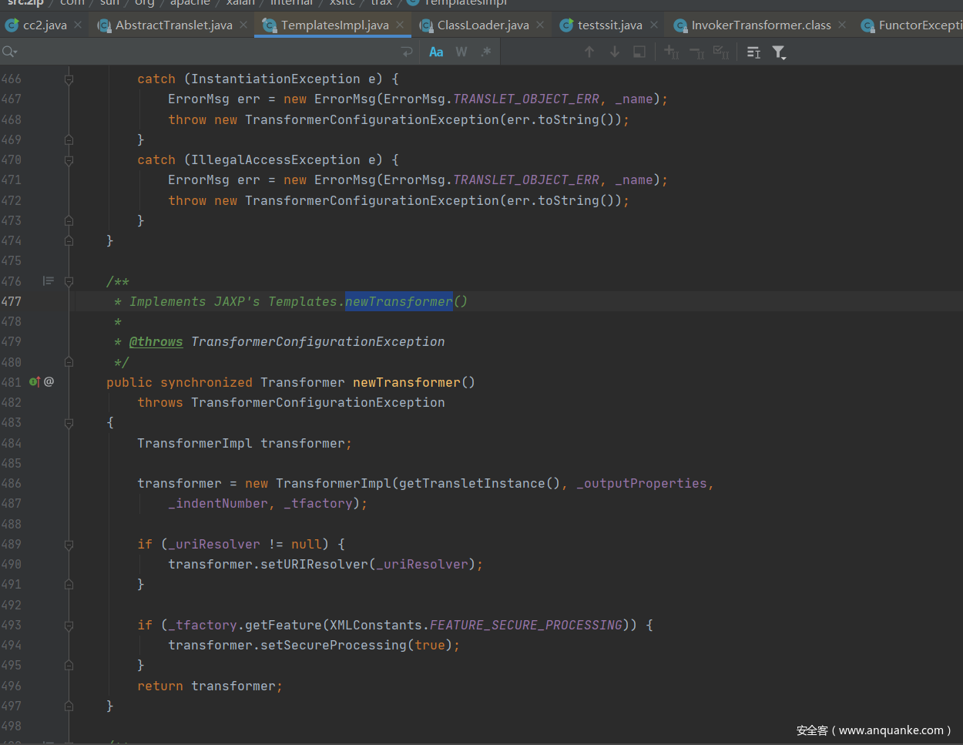Collapse the if _uriResolver block fold
The image size is (963, 745).
tap(69, 545)
